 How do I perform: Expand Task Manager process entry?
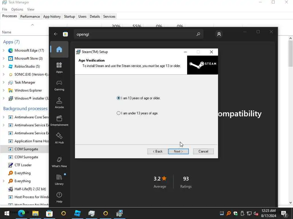pos(3,82)
